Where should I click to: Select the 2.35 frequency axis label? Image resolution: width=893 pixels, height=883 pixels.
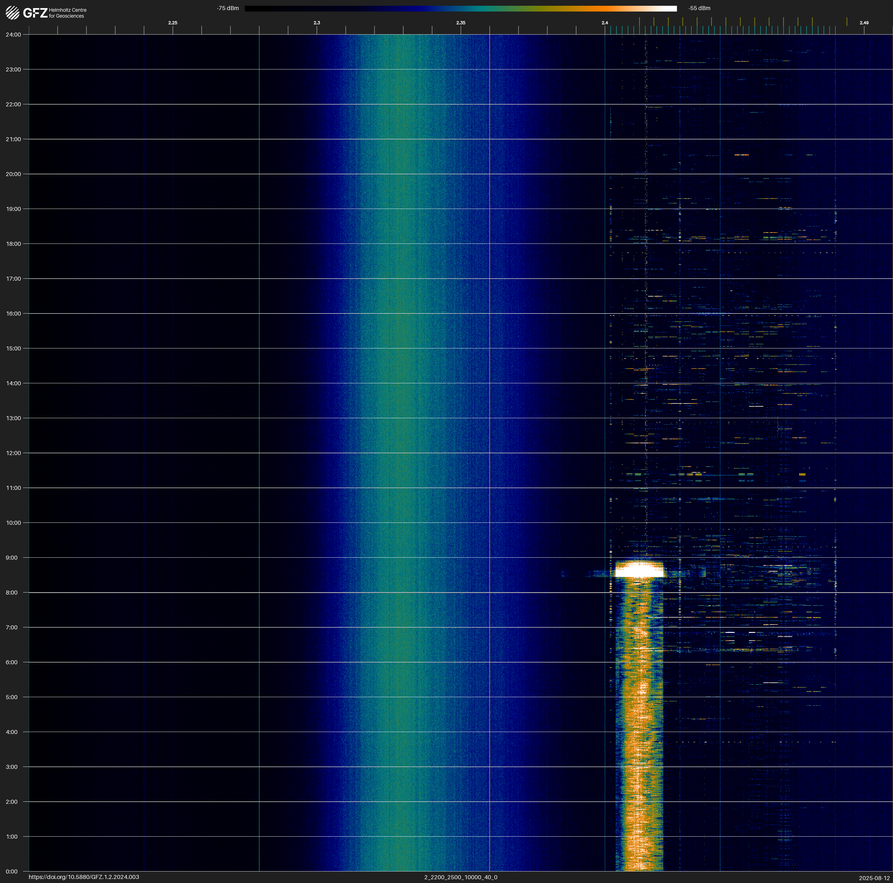(460, 23)
